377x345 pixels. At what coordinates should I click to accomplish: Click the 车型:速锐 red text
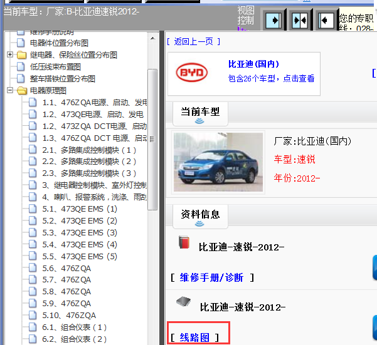(295, 159)
